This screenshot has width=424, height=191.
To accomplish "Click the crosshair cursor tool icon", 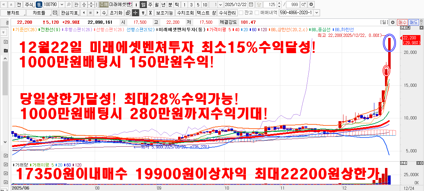I will (x=135, y=13).
